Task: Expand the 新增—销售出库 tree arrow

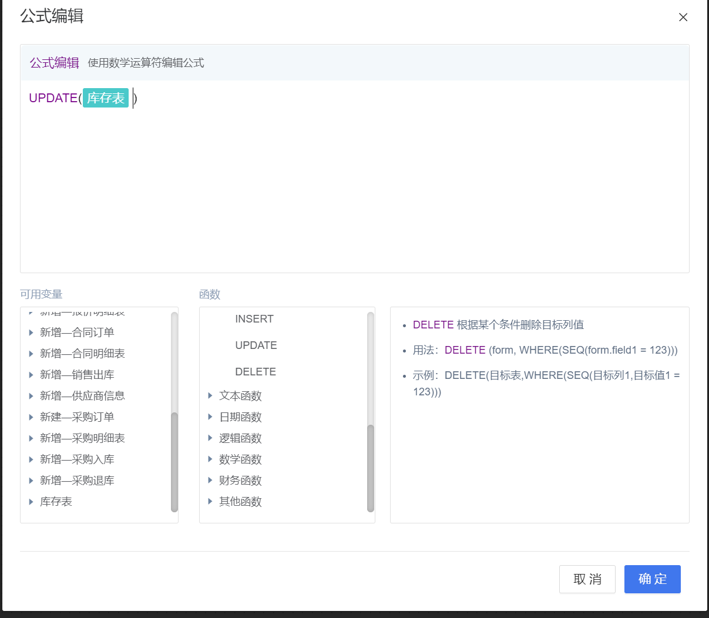Action: click(x=31, y=375)
